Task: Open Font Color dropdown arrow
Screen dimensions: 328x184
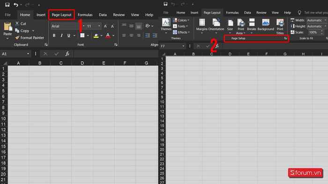Action: click(x=113, y=35)
